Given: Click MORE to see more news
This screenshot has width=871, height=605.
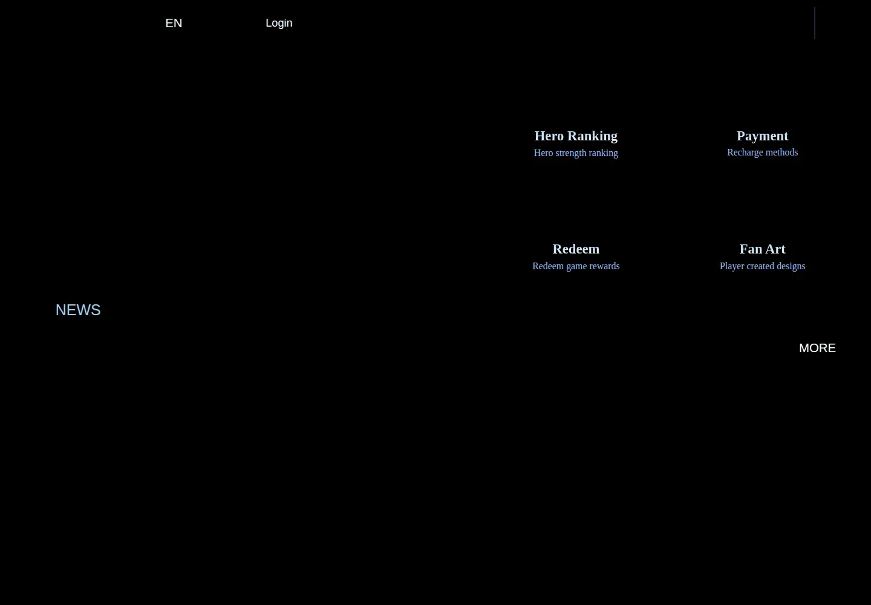Looking at the screenshot, I should (817, 348).
